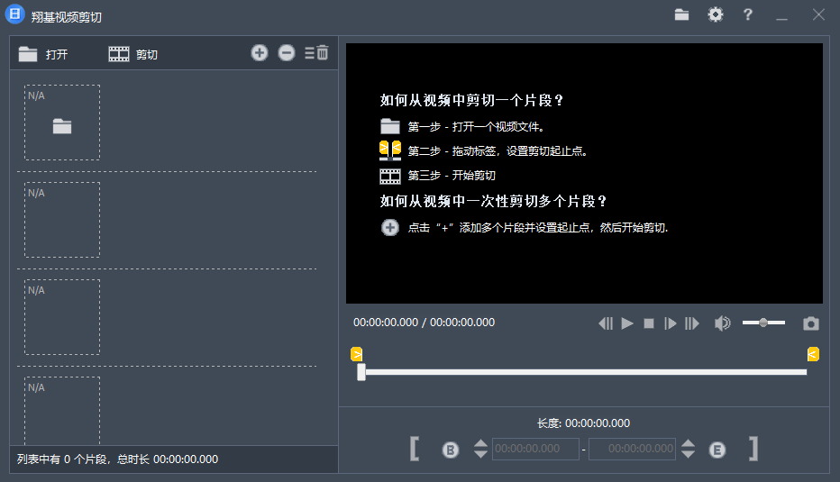840x482 pixels.
Task: Click the first N/A segment thumbnail
Action: point(62,123)
